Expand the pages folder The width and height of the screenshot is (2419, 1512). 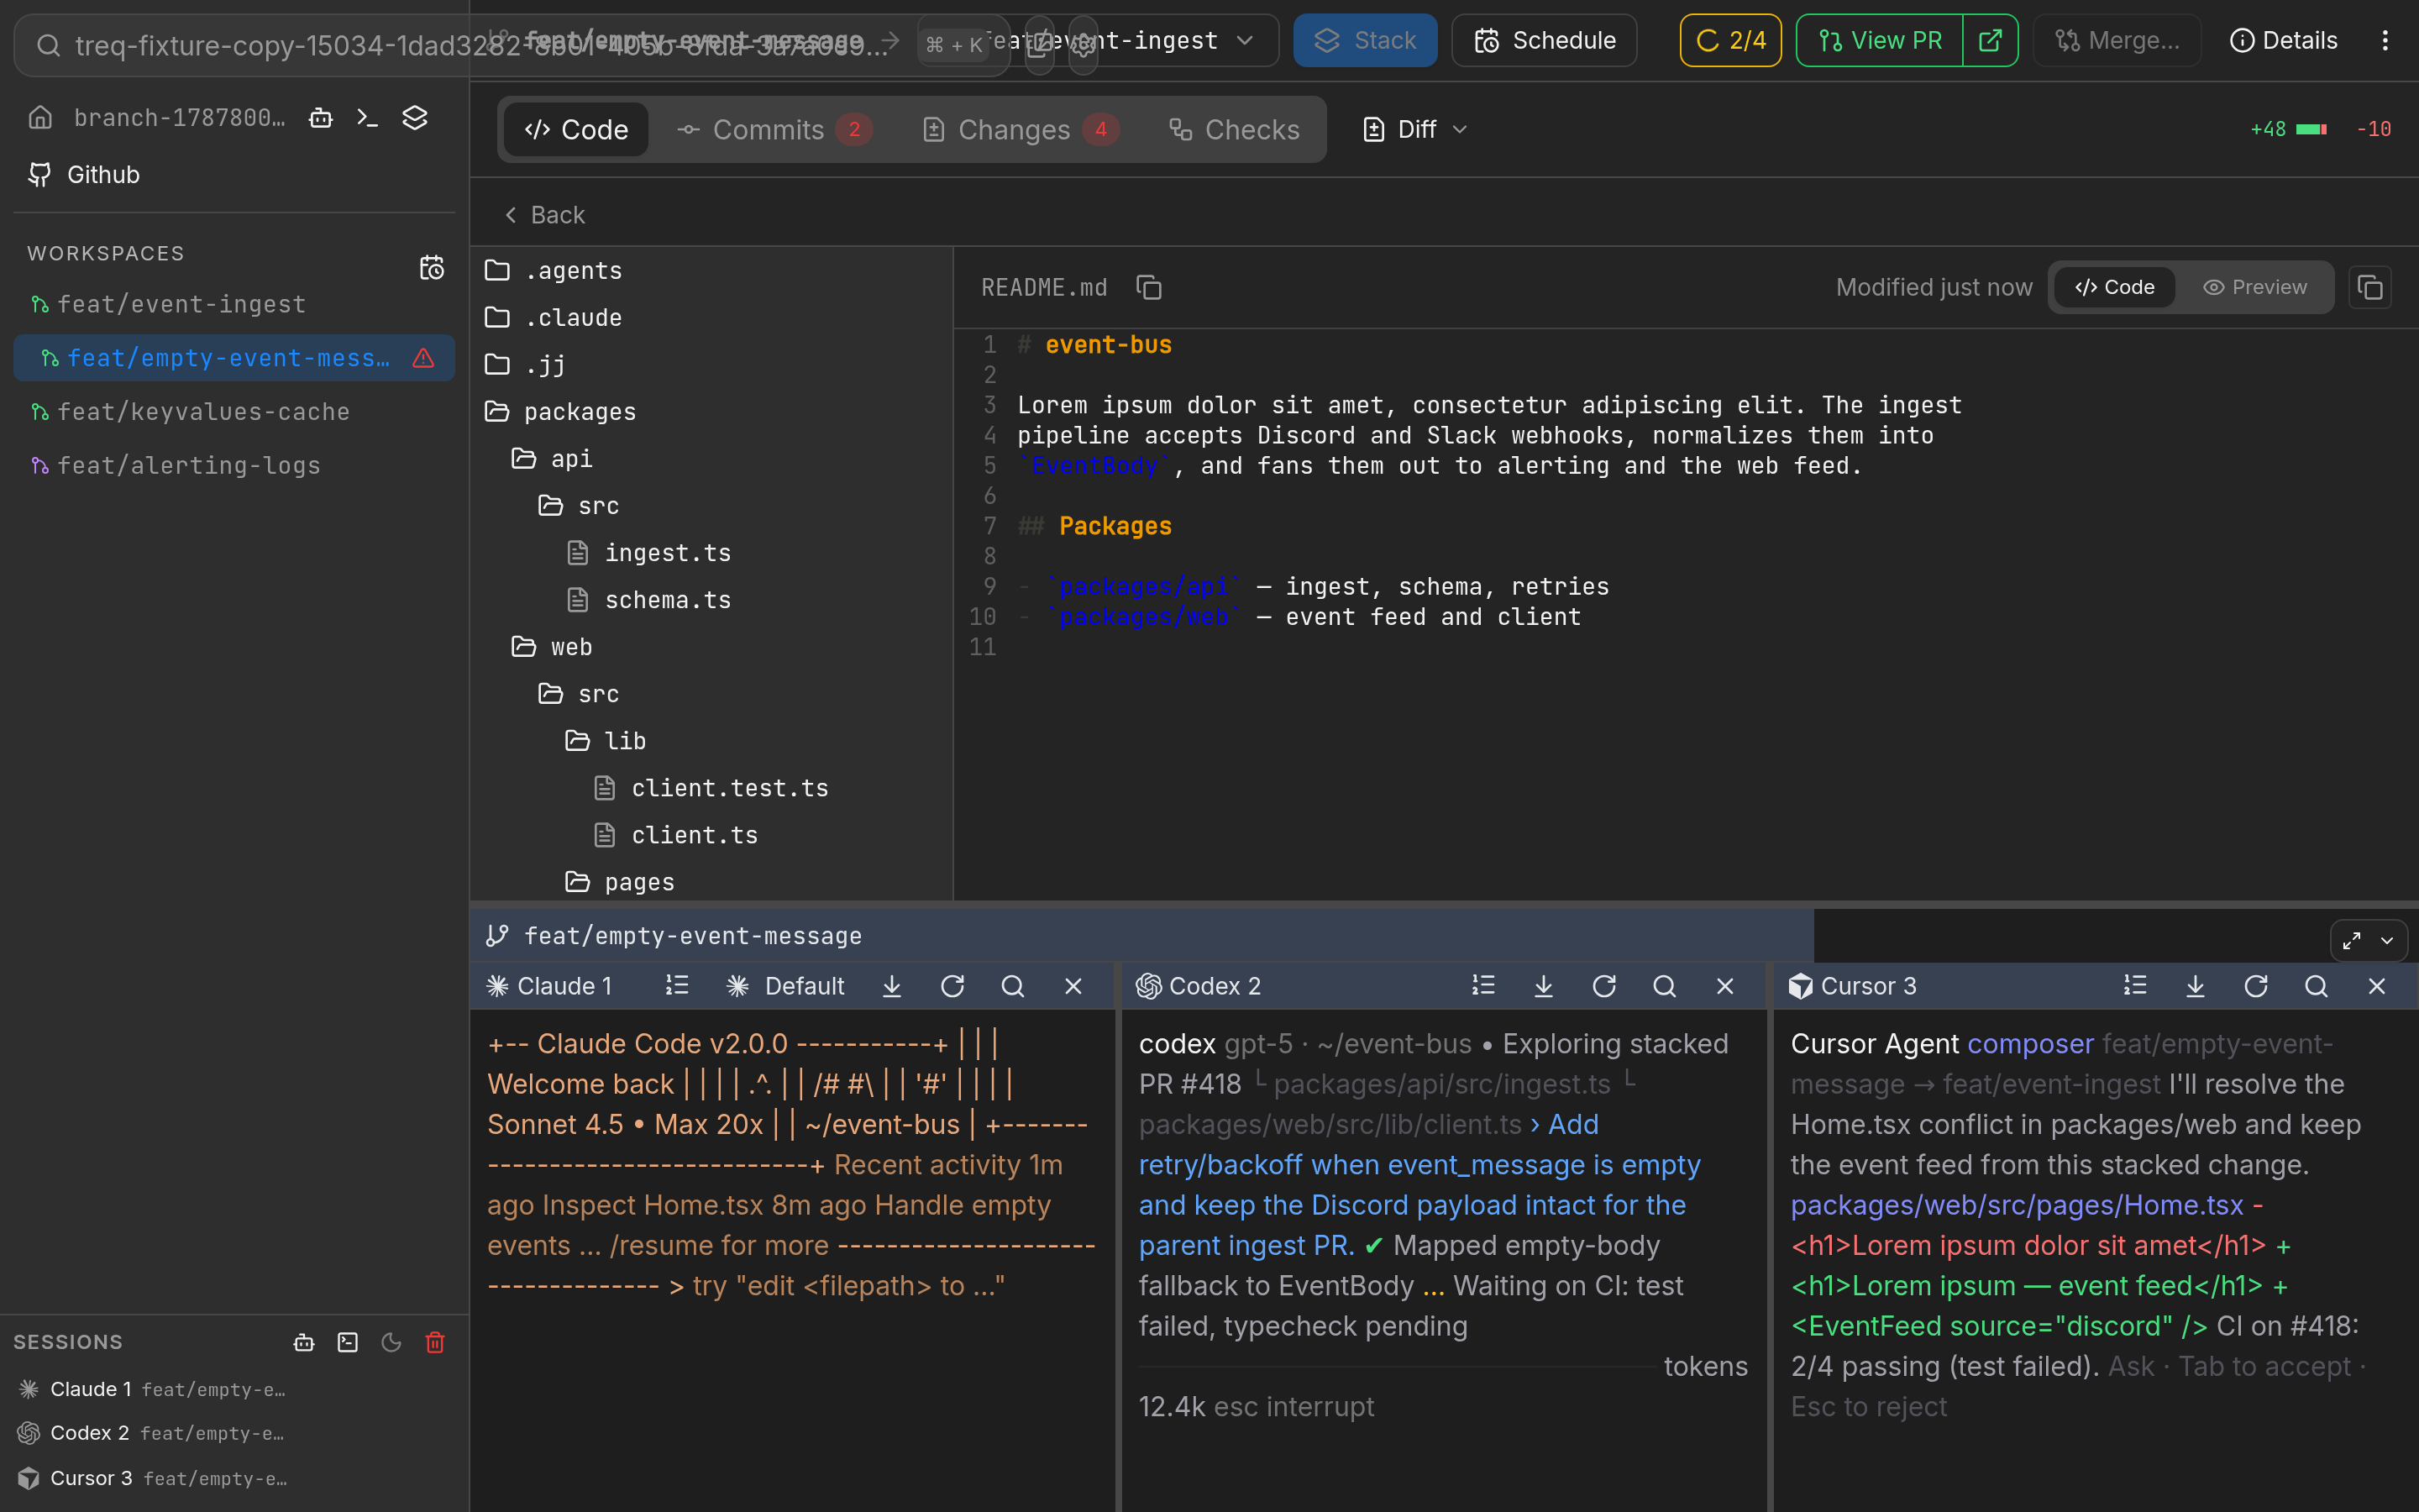coord(711,882)
